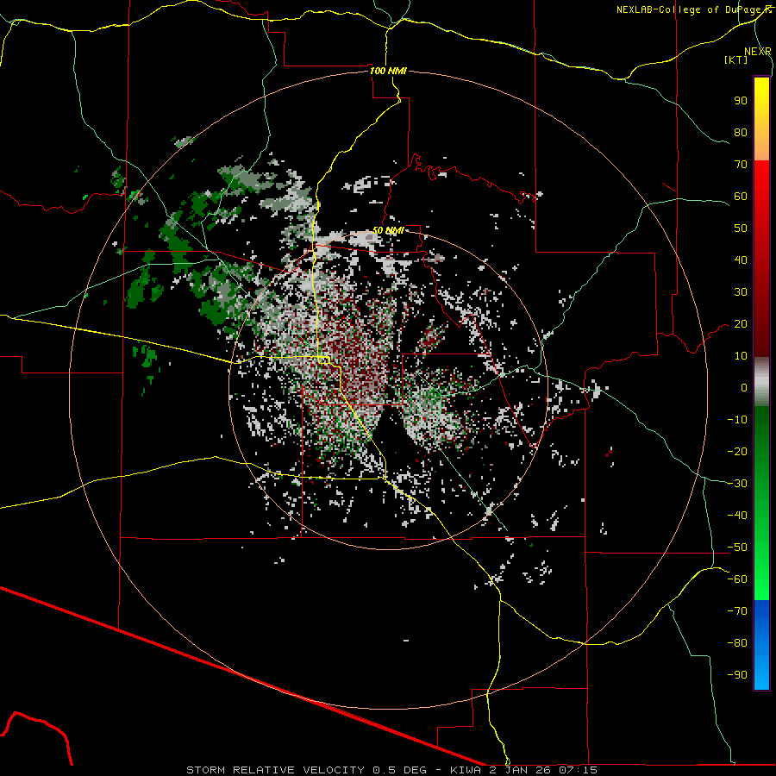Click the 50 NMI range ring label

point(388,230)
